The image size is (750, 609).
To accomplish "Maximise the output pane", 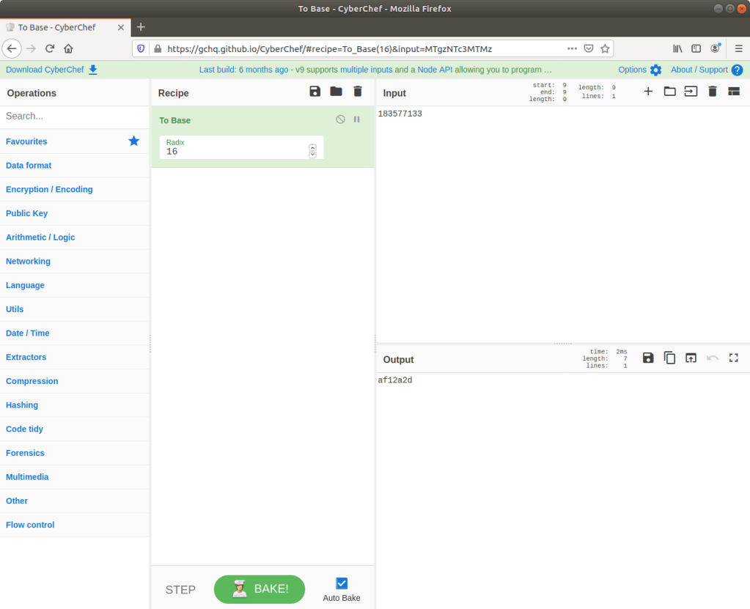I will click(733, 358).
